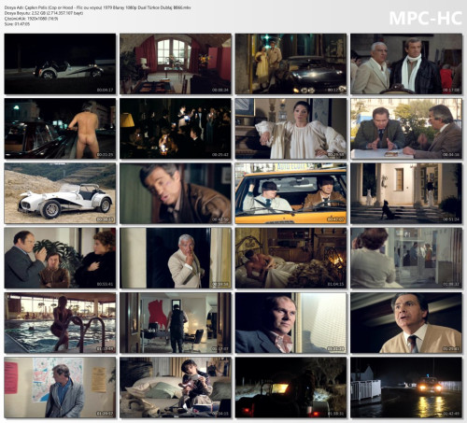Choose the man in cream suit doorway thumbnail
Viewport: 467px width, 423px height.
[176, 258]
